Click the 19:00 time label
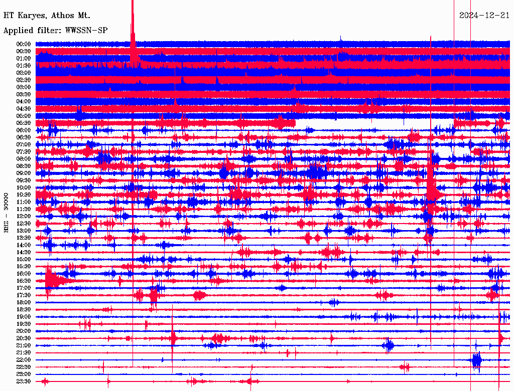The image size is (514, 391). point(24,317)
